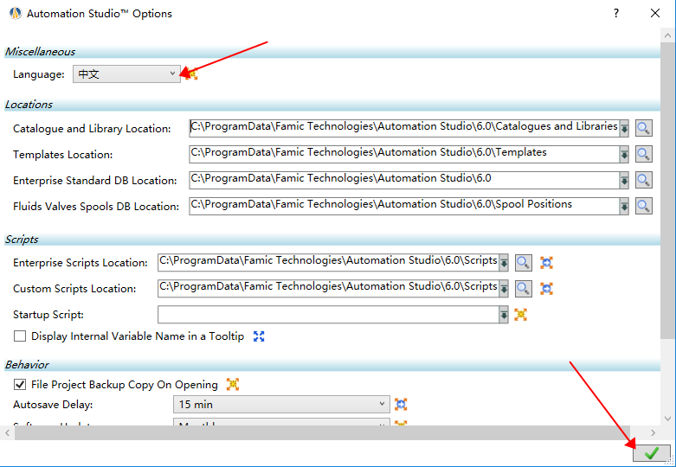
Task: Click the Enterprise Standard DB Location path field
Action: (x=404, y=180)
